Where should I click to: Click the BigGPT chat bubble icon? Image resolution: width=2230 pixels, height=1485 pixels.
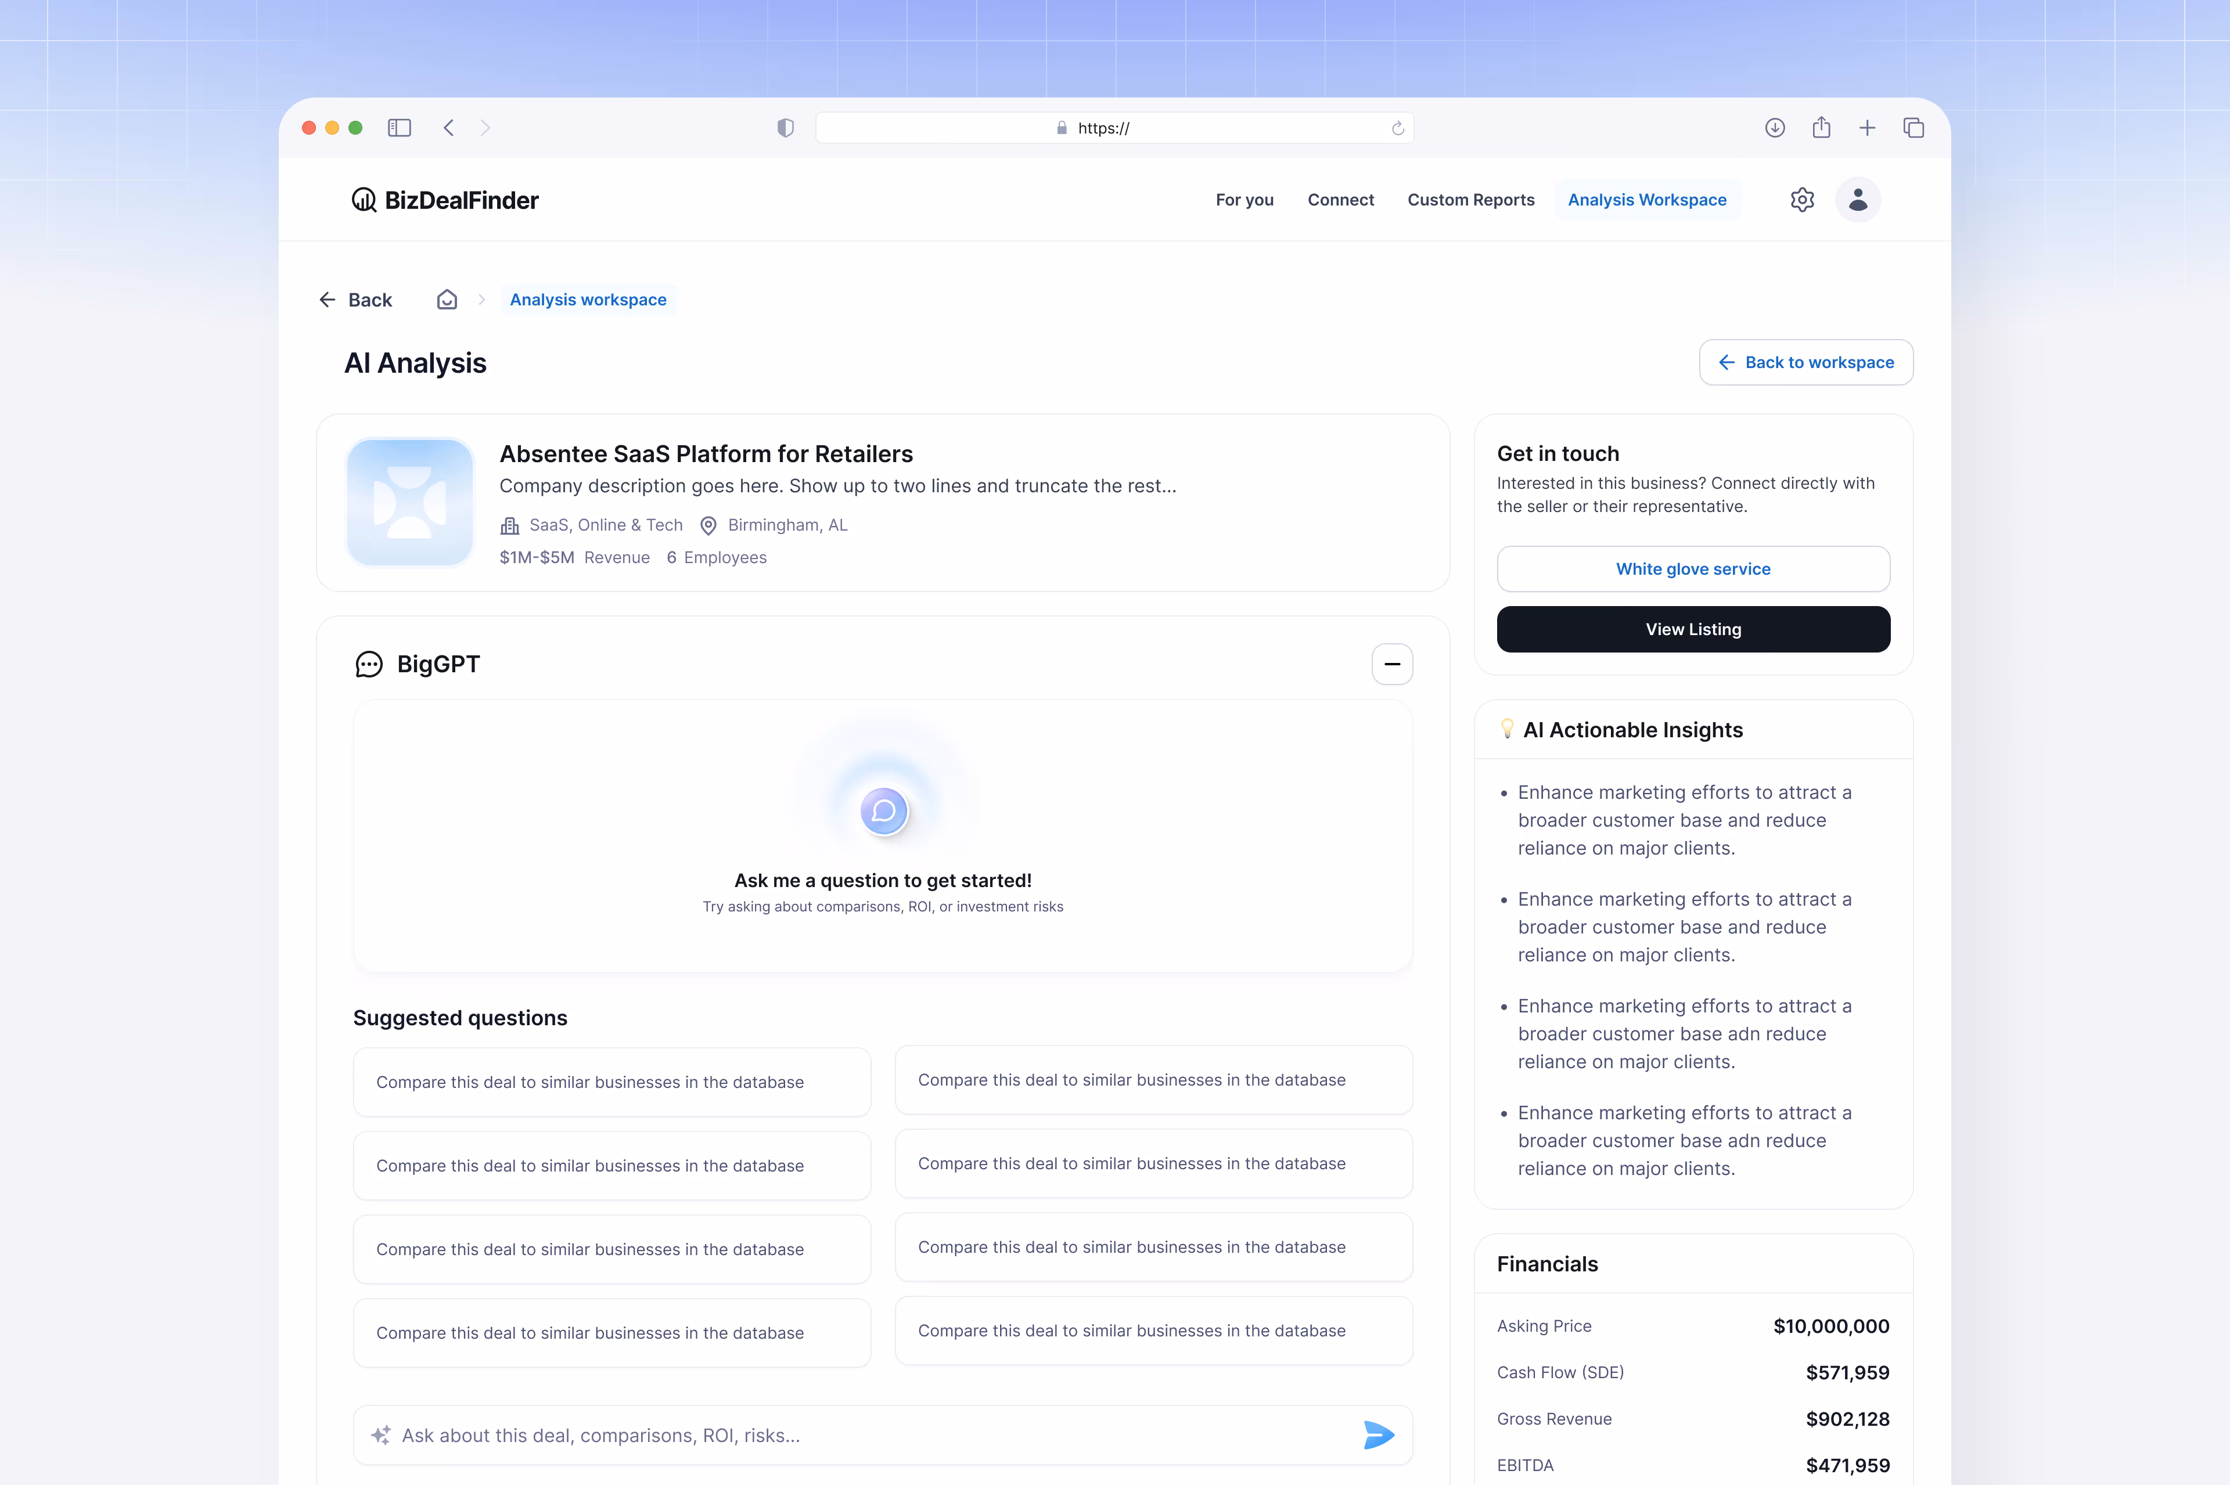click(369, 664)
